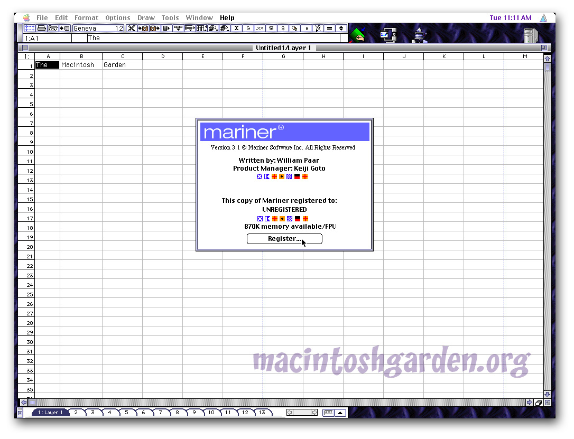Click row header 10
574x439 pixels.
point(26,152)
